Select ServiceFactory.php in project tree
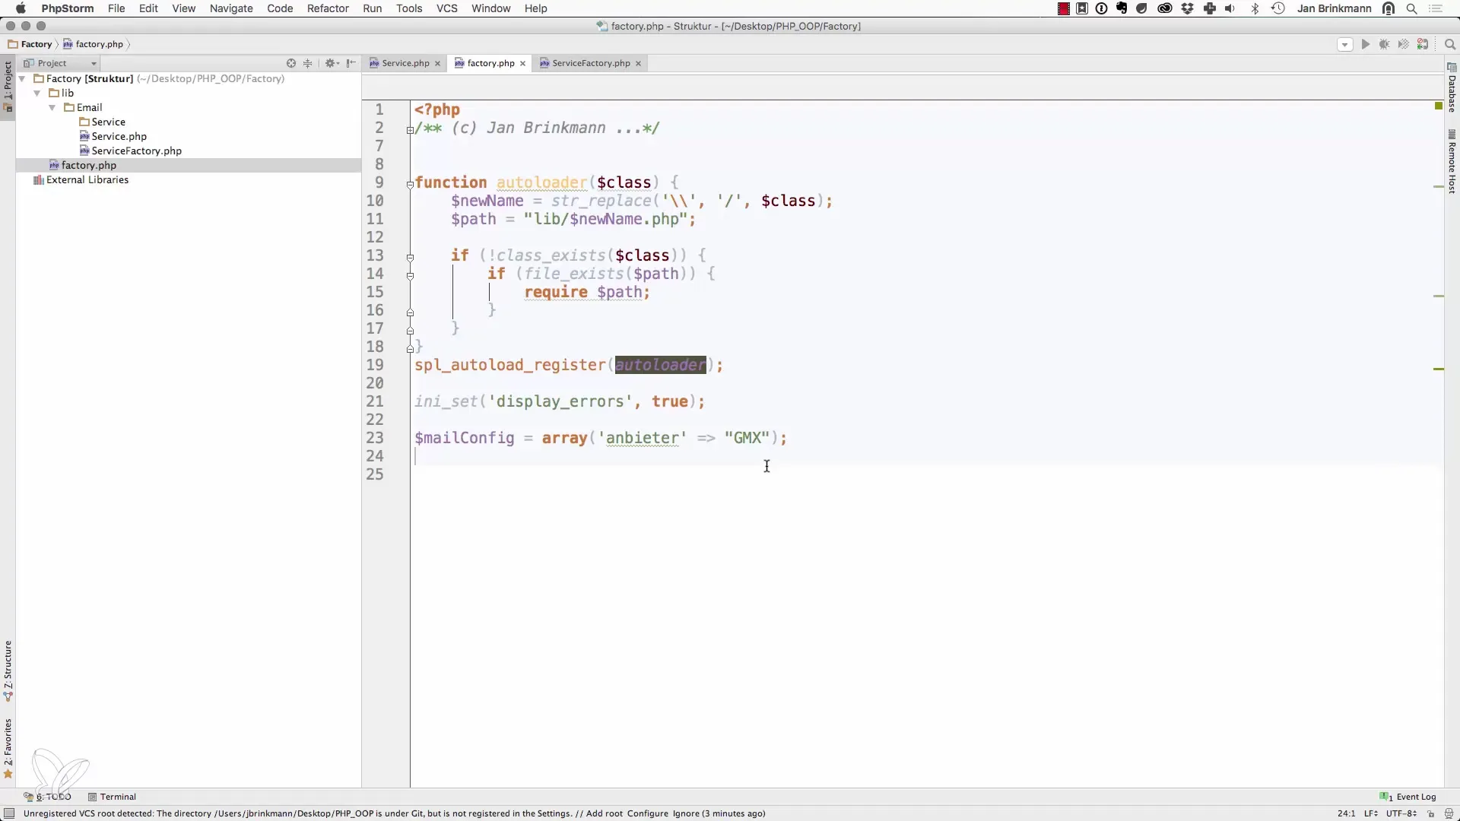Screen dimensions: 1460x821 (x=130, y=151)
